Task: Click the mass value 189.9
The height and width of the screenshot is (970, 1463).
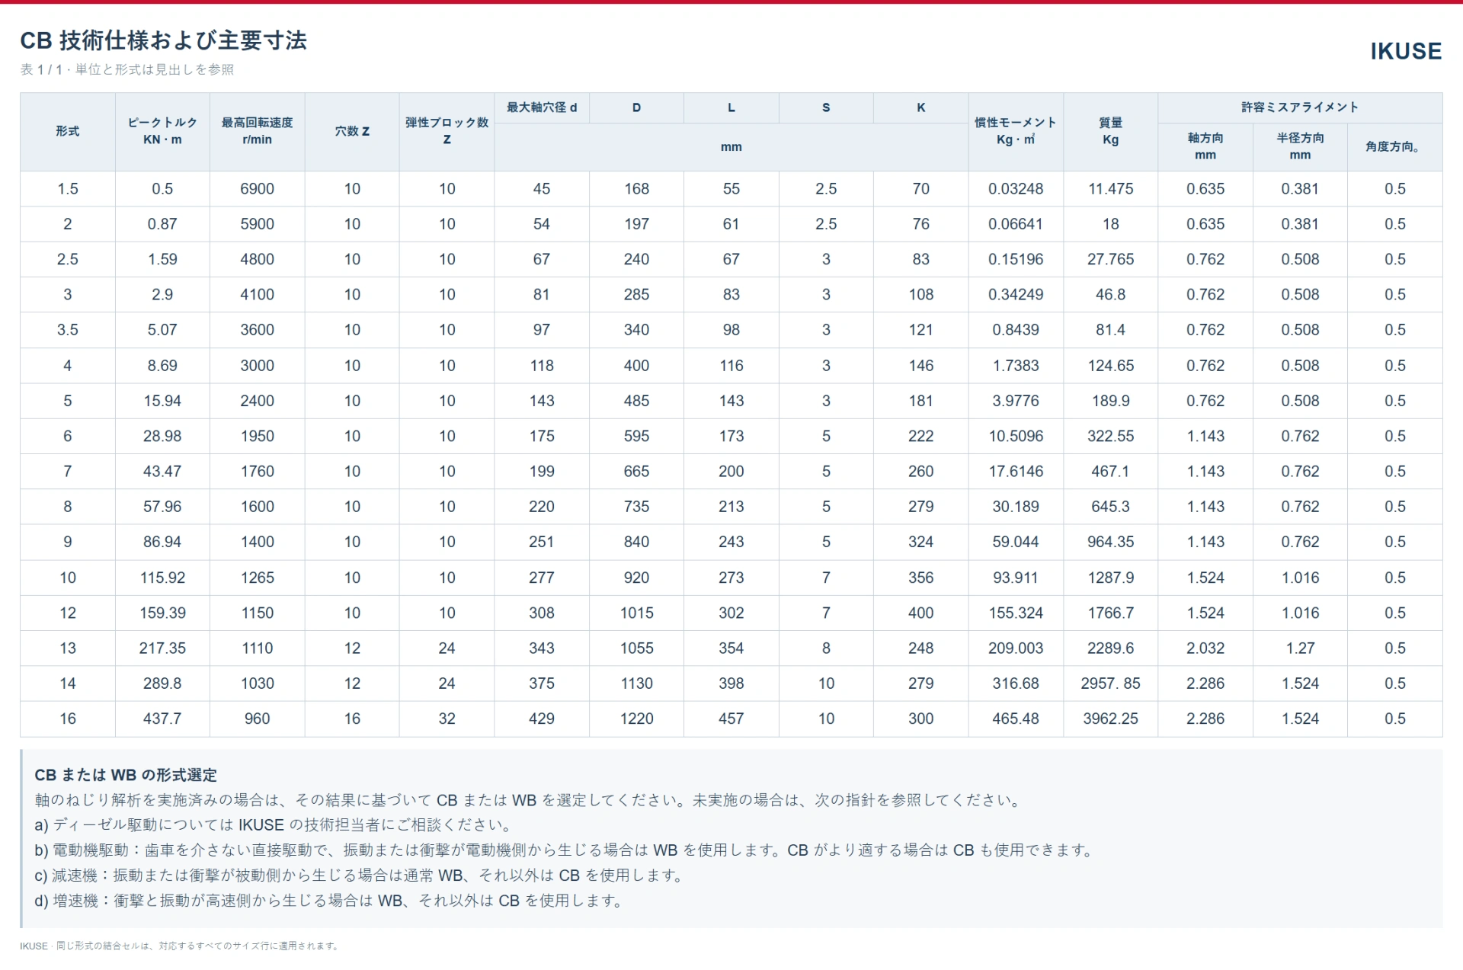Action: pos(1110,401)
